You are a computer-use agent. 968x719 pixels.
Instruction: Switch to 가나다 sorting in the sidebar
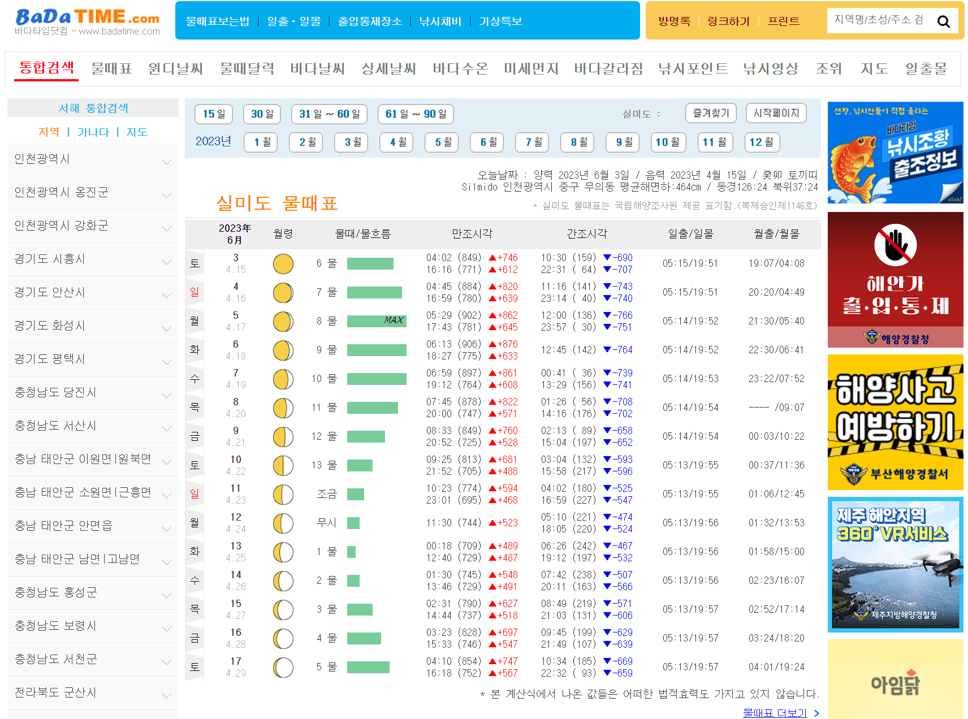pos(92,132)
